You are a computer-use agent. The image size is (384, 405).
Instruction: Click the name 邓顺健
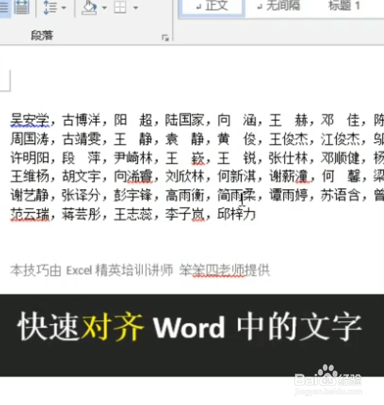point(341,158)
